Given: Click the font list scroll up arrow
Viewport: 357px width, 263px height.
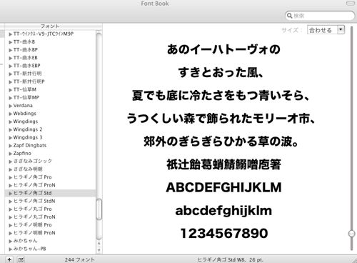Looking at the screenshot, I should (x=99, y=243).
